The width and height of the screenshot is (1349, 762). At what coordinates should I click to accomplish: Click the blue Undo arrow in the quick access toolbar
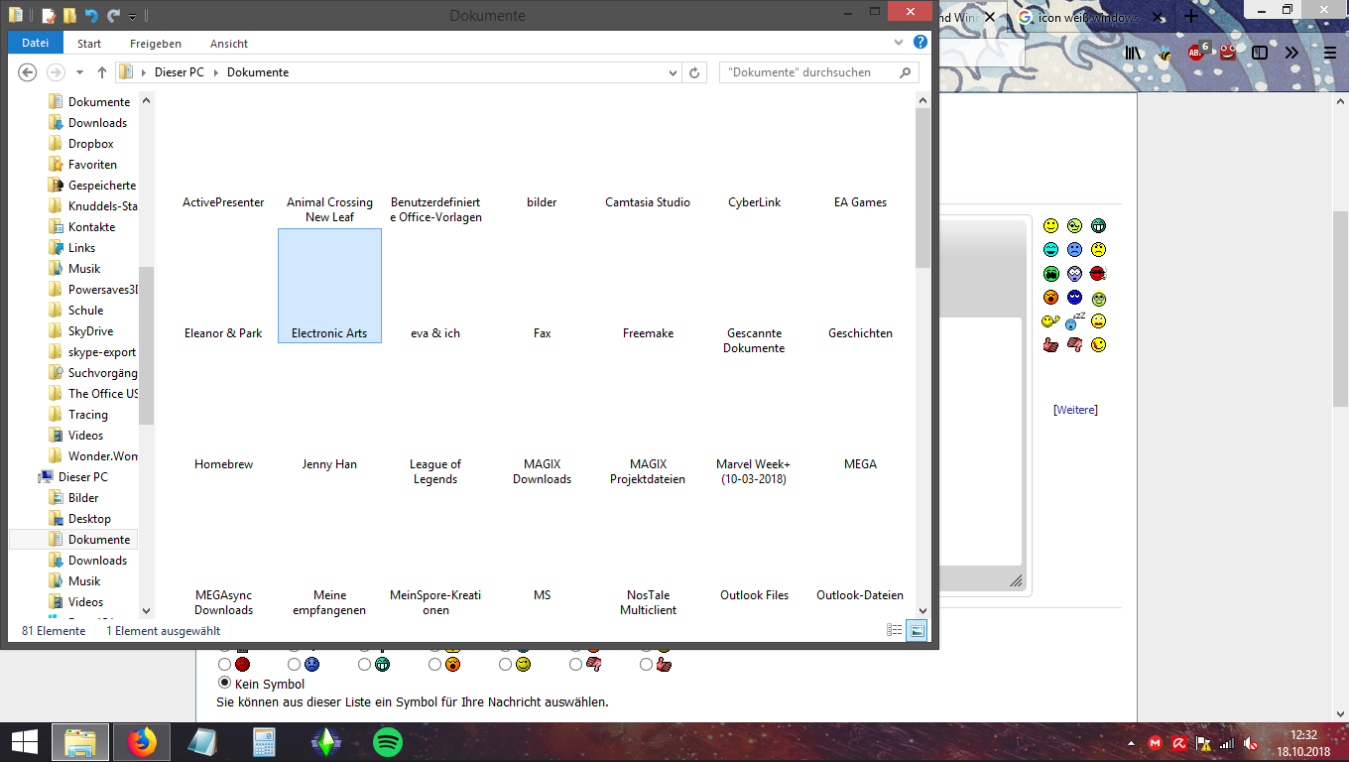(91, 16)
